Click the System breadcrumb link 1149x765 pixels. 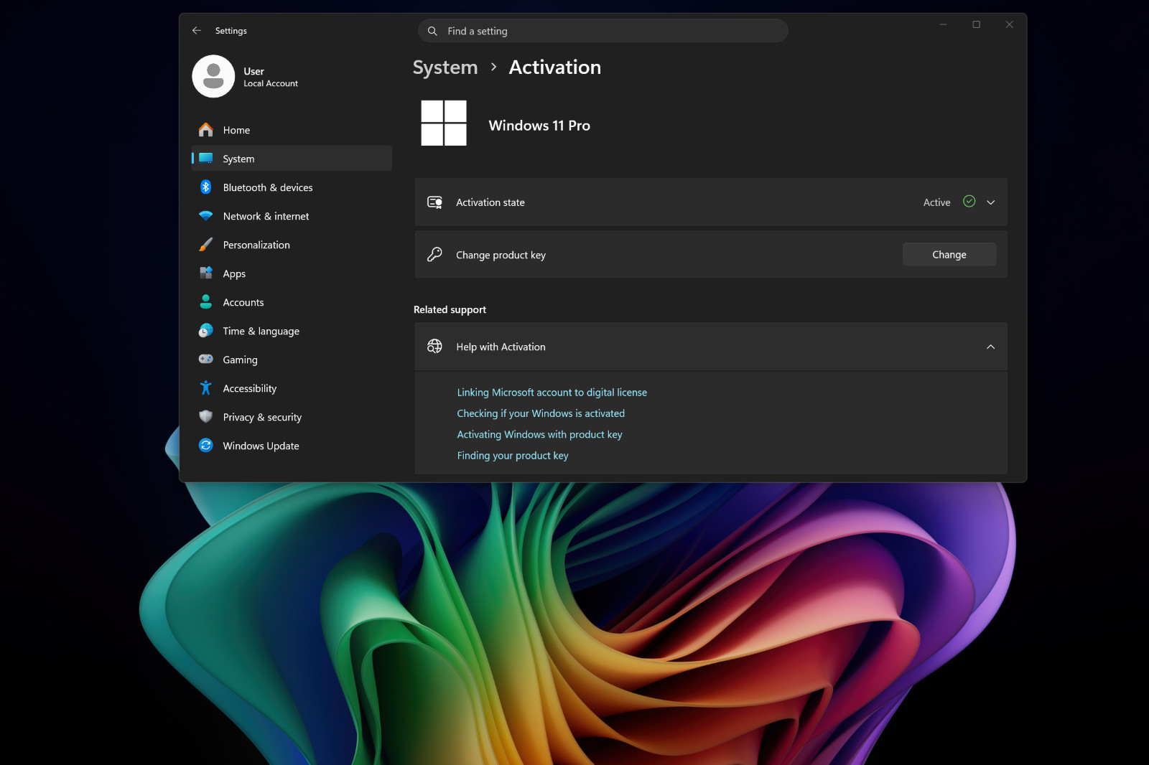(x=445, y=67)
